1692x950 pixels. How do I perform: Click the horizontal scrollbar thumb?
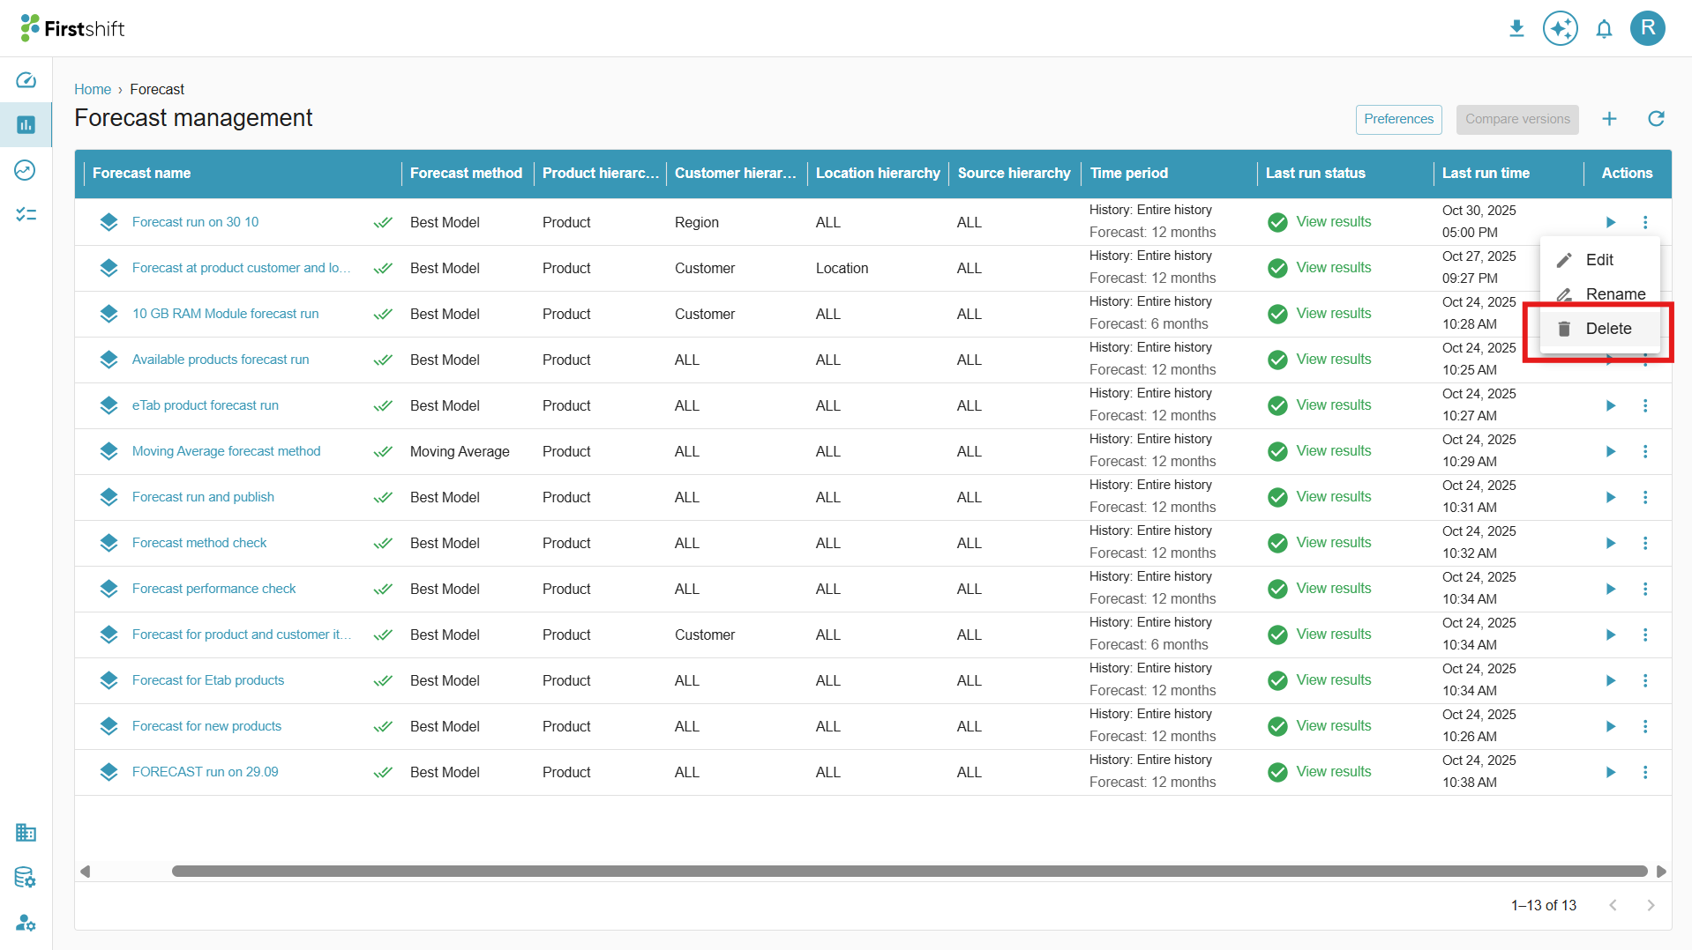[x=910, y=872]
